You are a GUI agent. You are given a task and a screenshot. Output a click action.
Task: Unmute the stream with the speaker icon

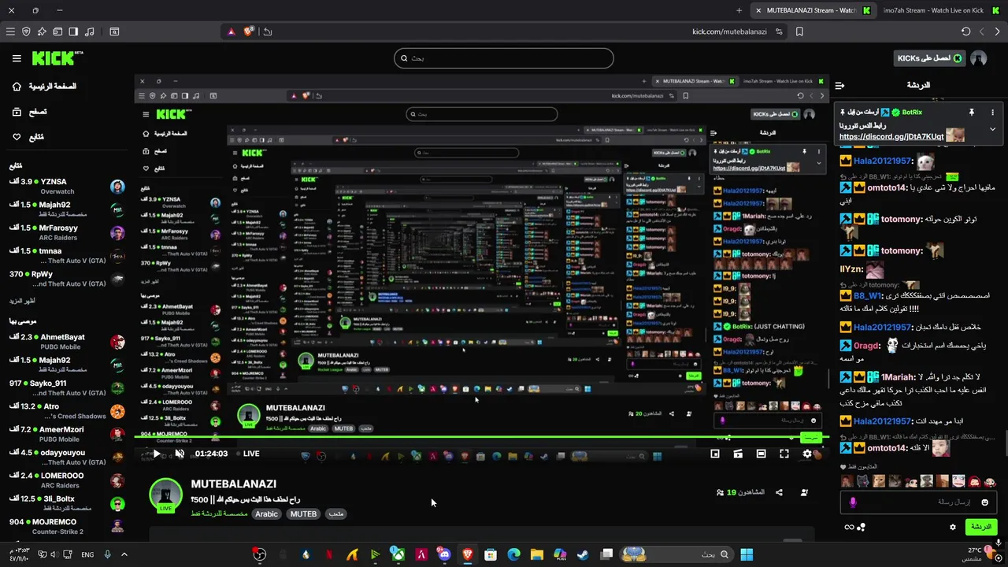pos(180,454)
